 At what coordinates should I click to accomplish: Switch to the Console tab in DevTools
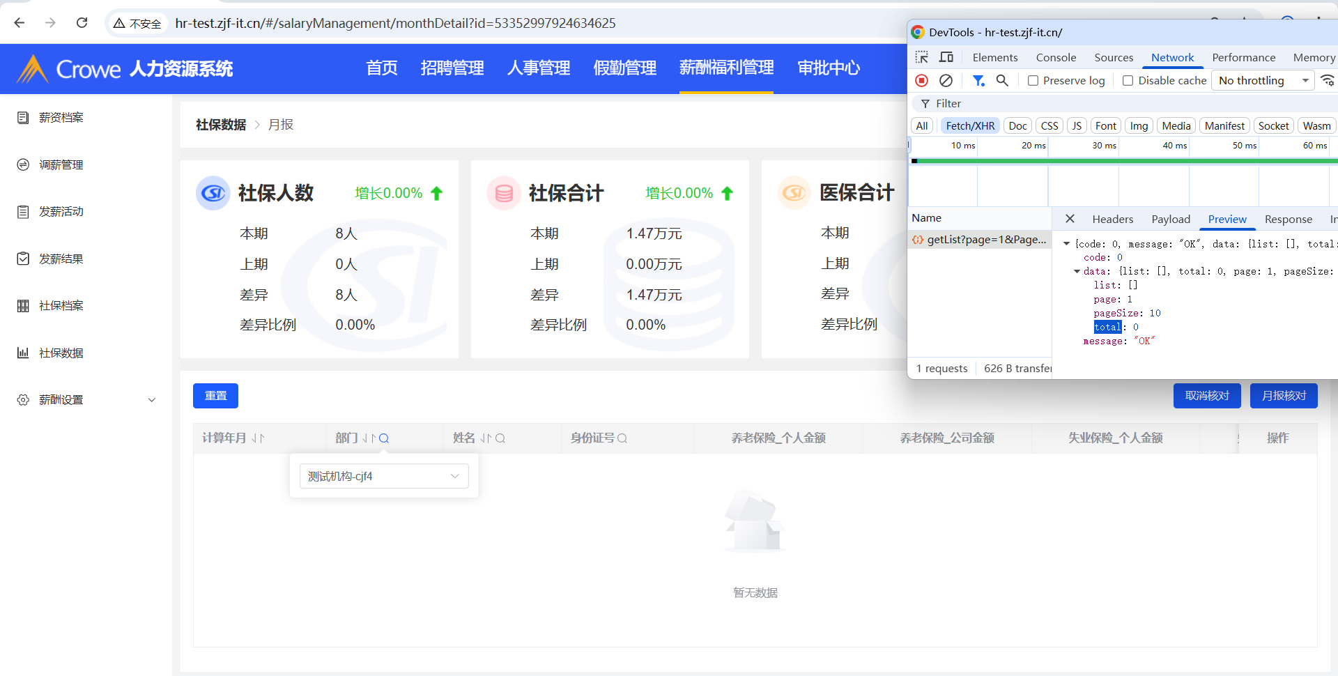click(1056, 57)
